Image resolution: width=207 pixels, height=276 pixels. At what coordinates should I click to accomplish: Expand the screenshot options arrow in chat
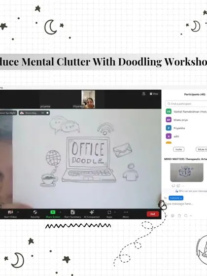coord(191,216)
